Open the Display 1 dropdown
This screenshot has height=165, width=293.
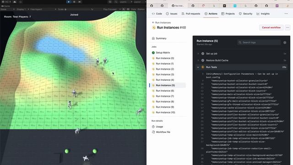coord(22,9)
